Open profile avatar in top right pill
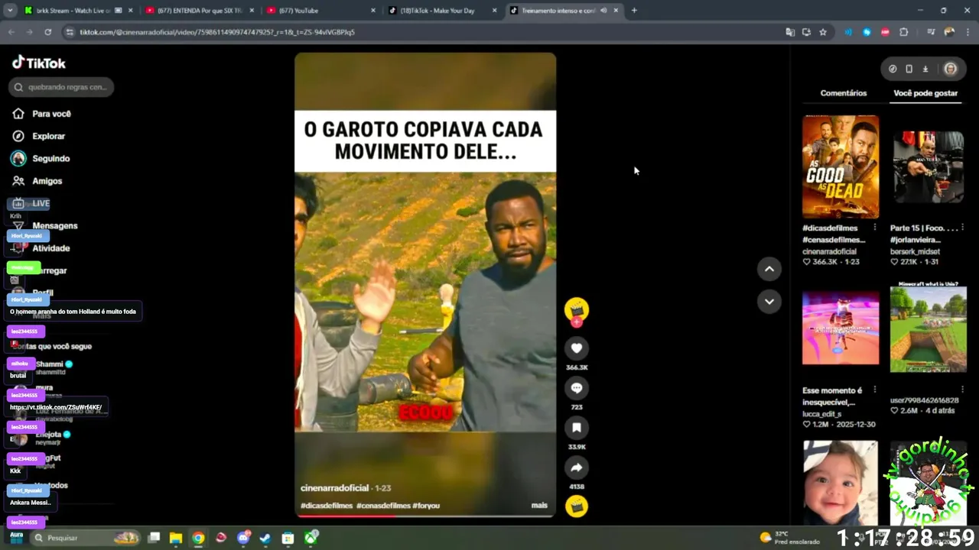Image resolution: width=979 pixels, height=550 pixels. pos(950,69)
